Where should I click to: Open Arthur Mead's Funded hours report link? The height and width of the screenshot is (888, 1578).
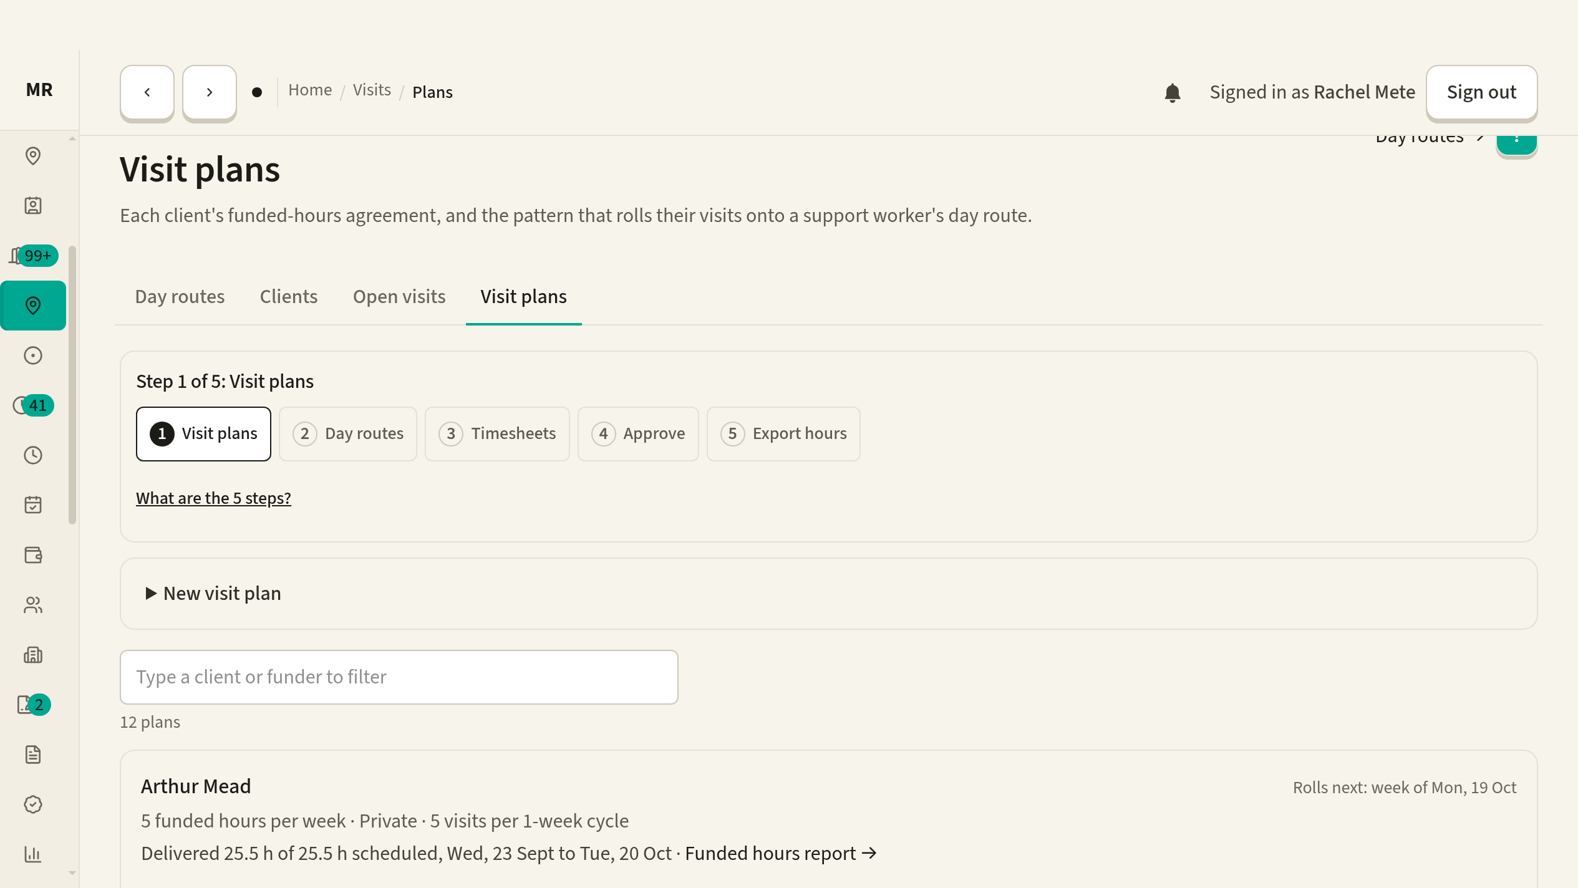(x=781, y=853)
